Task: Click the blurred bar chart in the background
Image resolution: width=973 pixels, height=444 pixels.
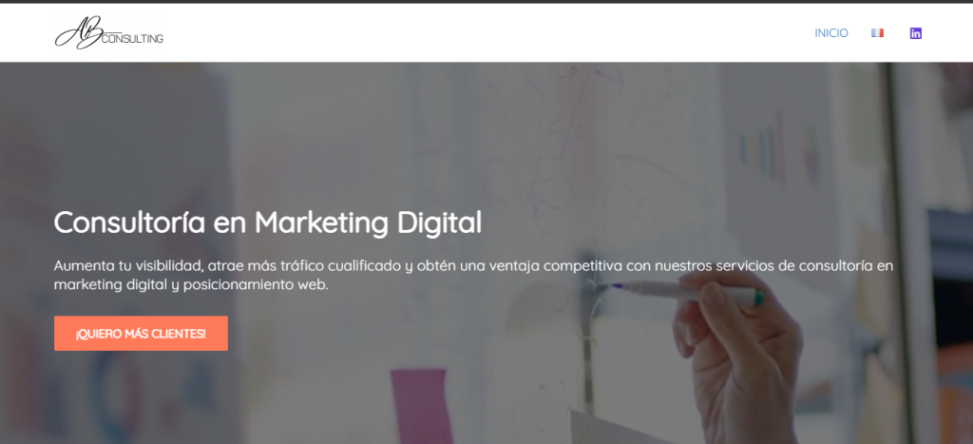Action: coord(777,149)
